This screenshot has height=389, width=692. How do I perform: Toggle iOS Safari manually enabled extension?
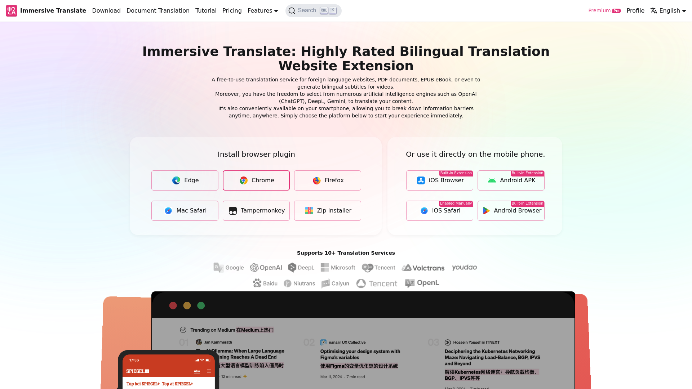440,210
